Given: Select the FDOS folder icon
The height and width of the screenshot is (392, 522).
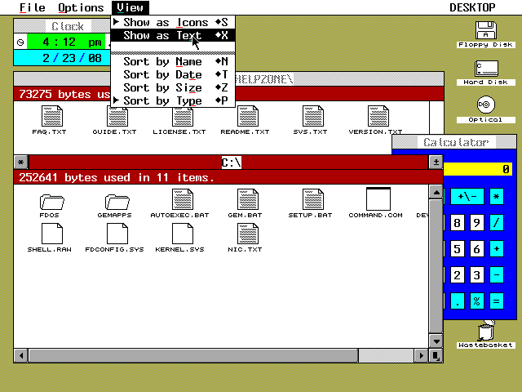Looking at the screenshot, I should click(52, 202).
